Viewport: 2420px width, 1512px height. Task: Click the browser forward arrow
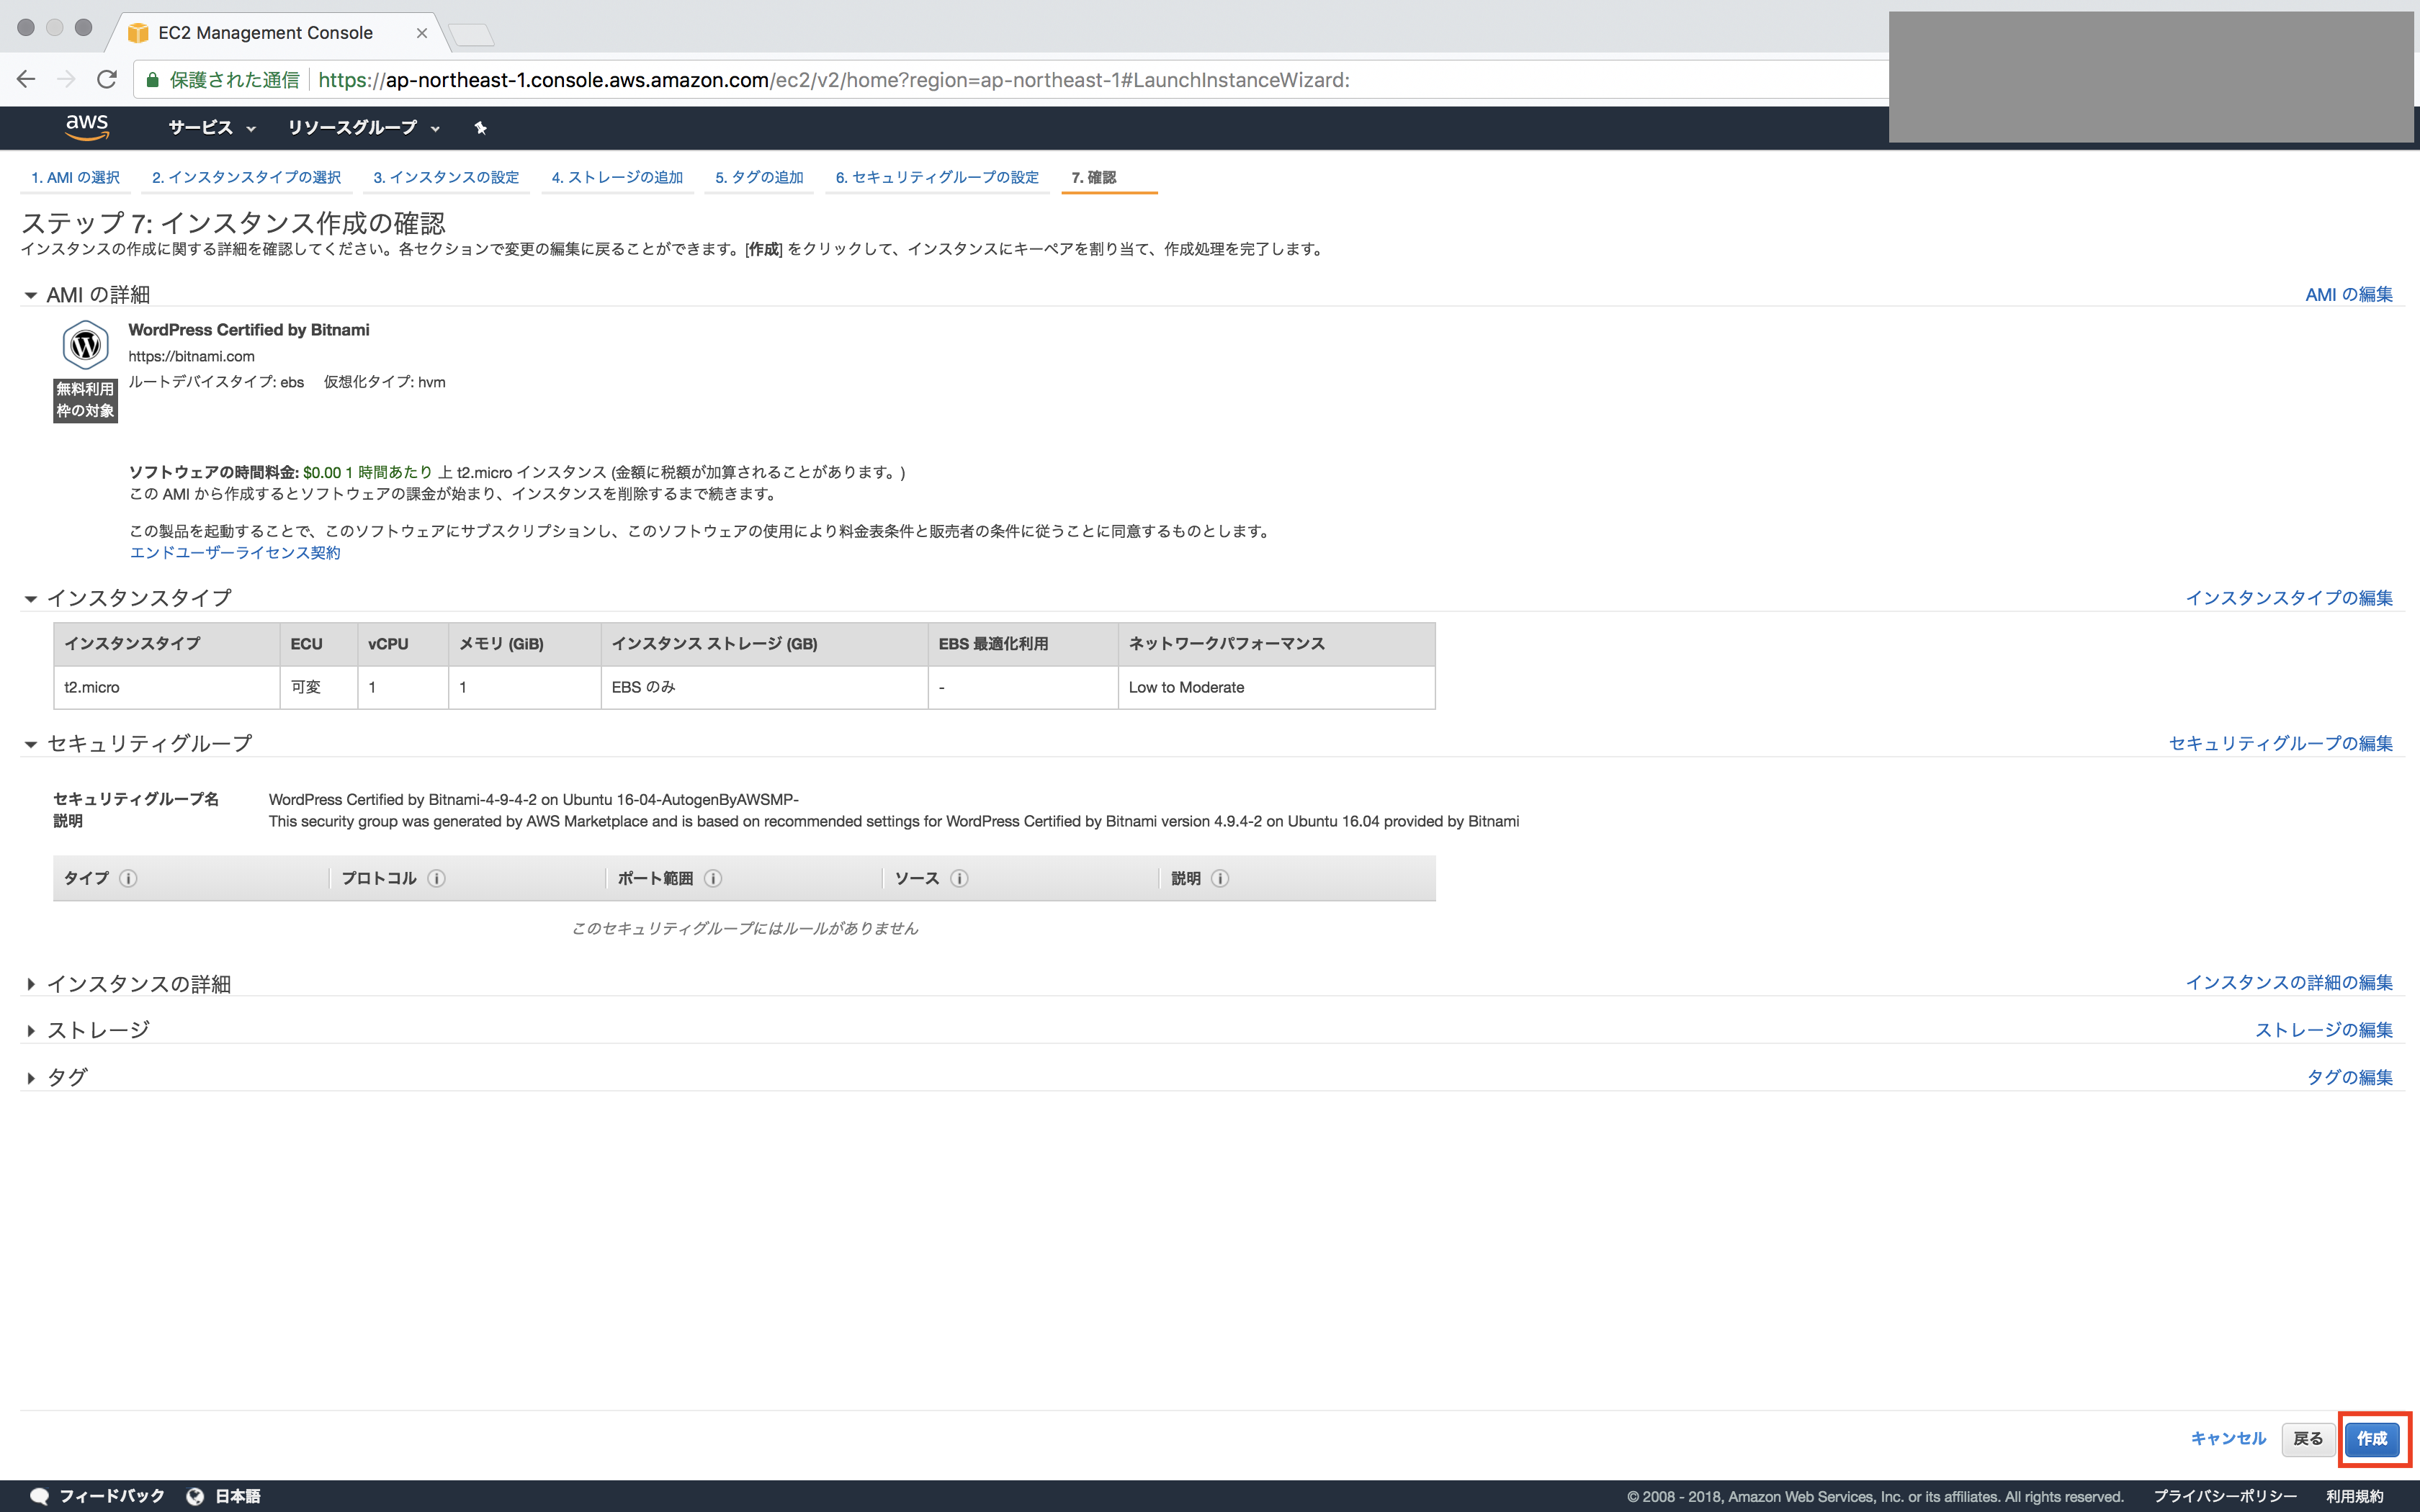click(x=66, y=79)
